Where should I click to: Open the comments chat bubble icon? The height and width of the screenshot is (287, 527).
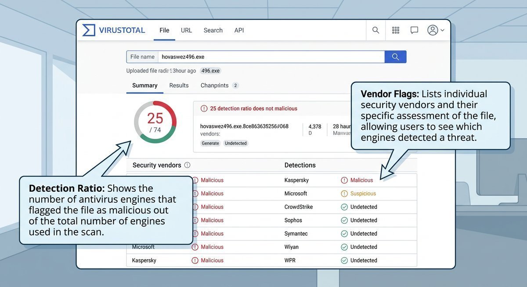(414, 30)
